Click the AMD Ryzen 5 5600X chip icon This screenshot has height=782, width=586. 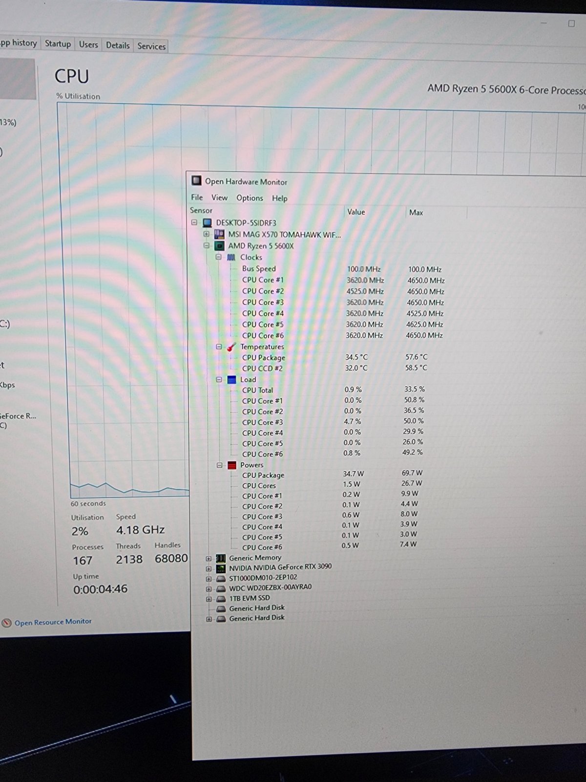pyautogui.click(x=220, y=246)
